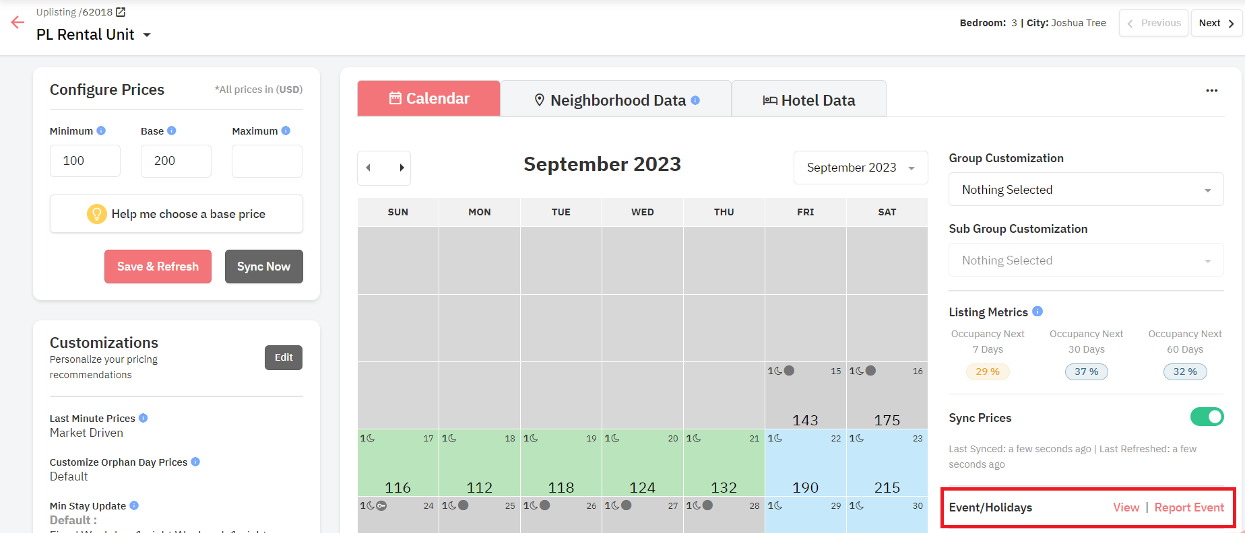Select September 20 with price 124
The image size is (1245, 533).
643,463
